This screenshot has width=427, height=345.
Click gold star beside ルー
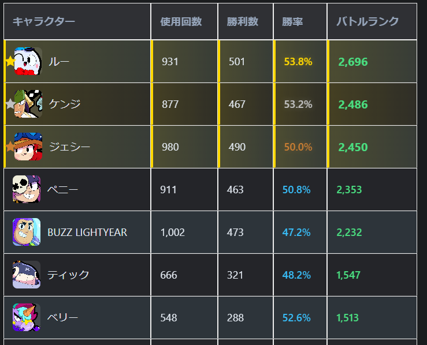[10, 61]
